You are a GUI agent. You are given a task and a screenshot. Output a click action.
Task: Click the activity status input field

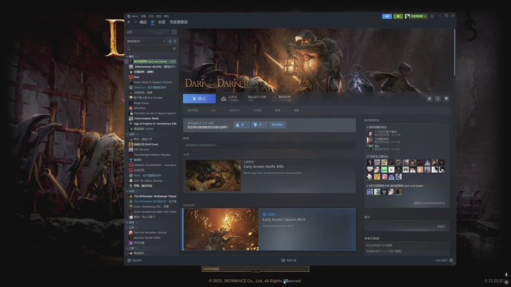pyautogui.click(x=269, y=145)
